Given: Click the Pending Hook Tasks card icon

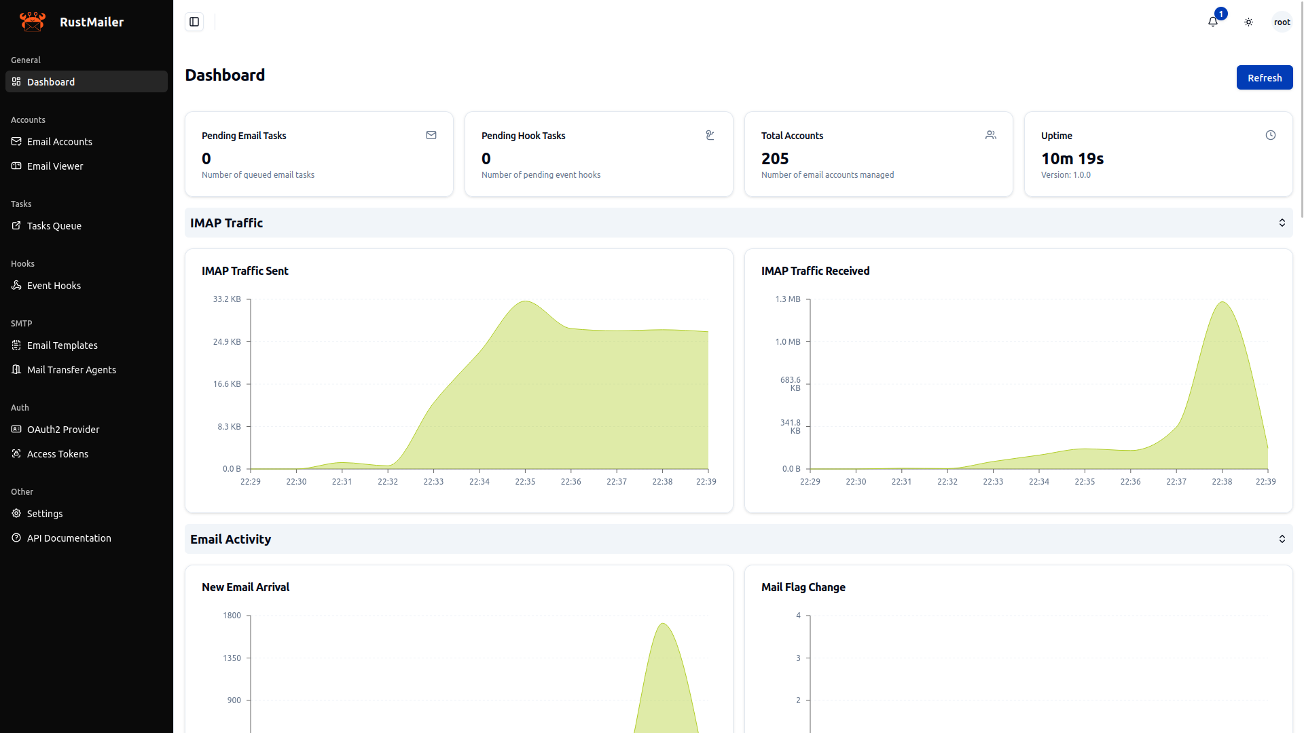Looking at the screenshot, I should click(x=710, y=135).
